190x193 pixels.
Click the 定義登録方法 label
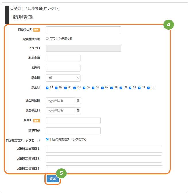click(31, 39)
